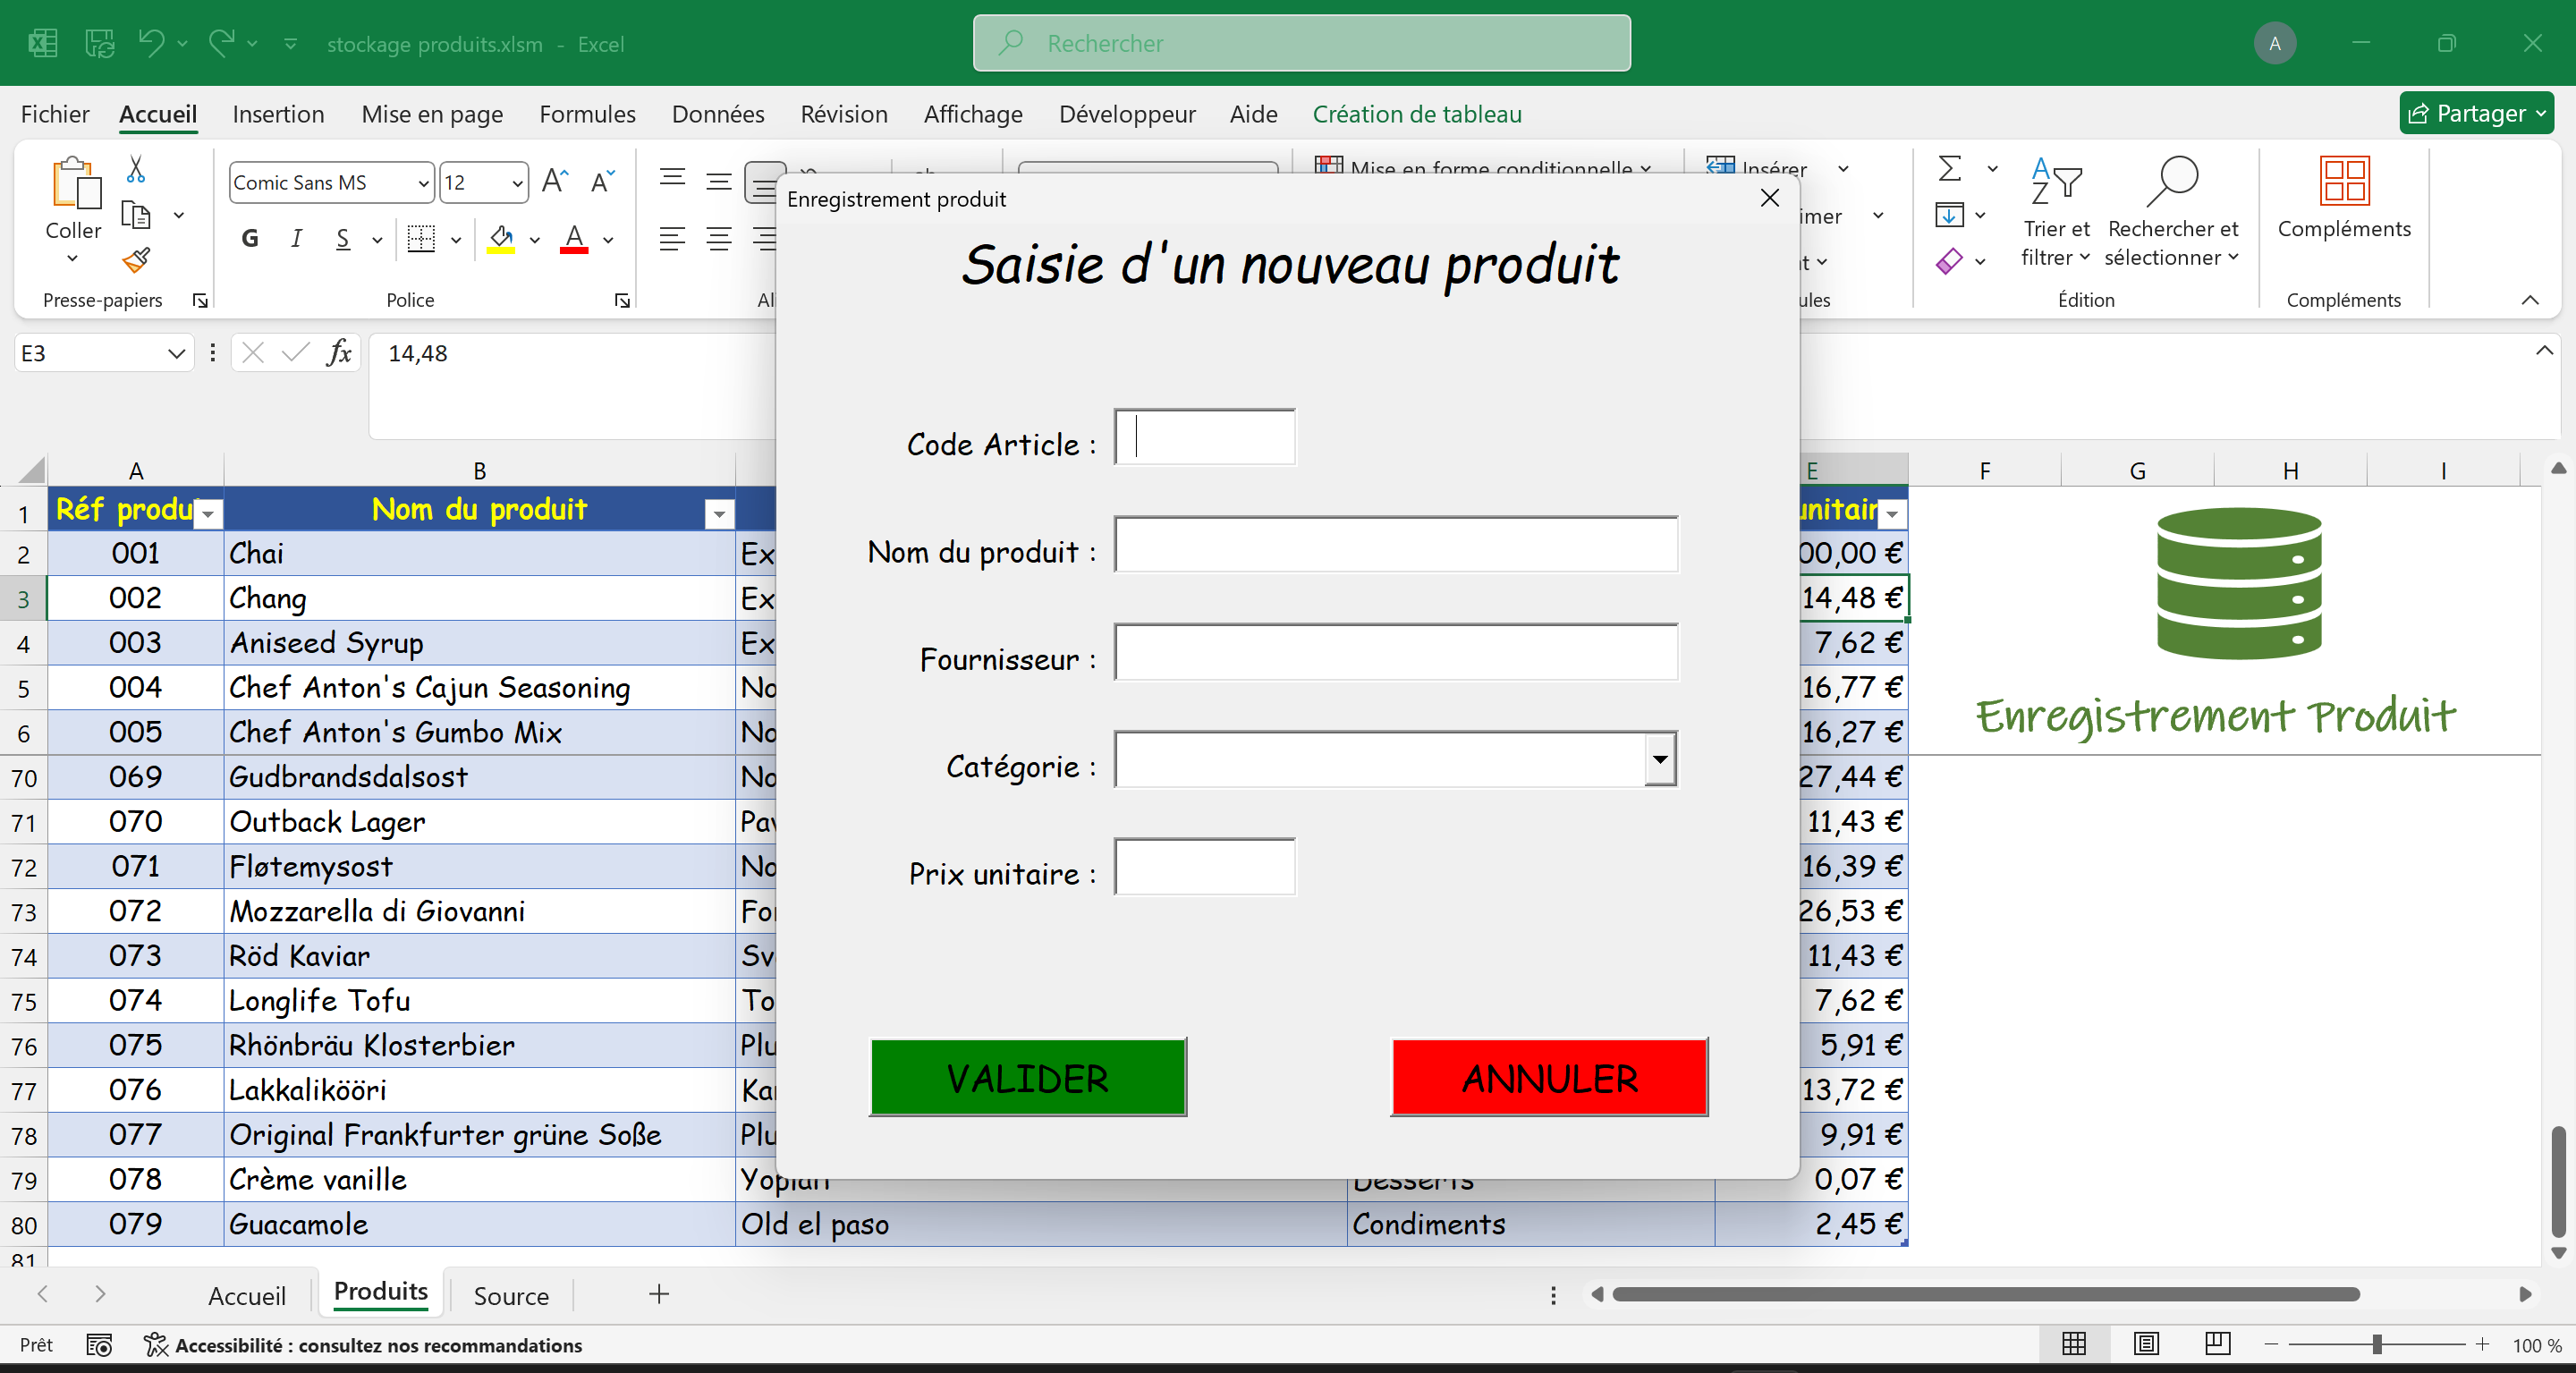Click the green database Enregistrement Produit image
The width and height of the screenshot is (2576, 1373).
pos(2238,583)
